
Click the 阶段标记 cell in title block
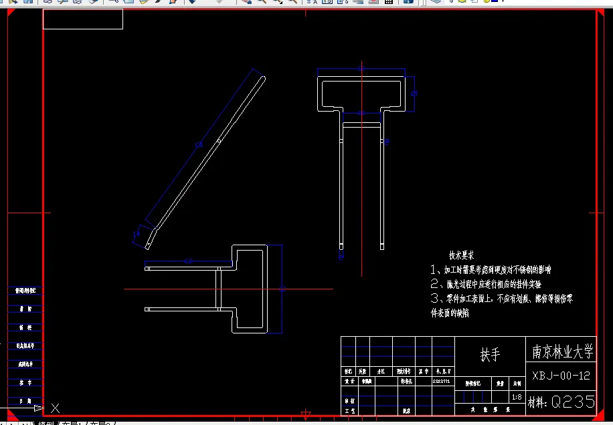pos(473,384)
